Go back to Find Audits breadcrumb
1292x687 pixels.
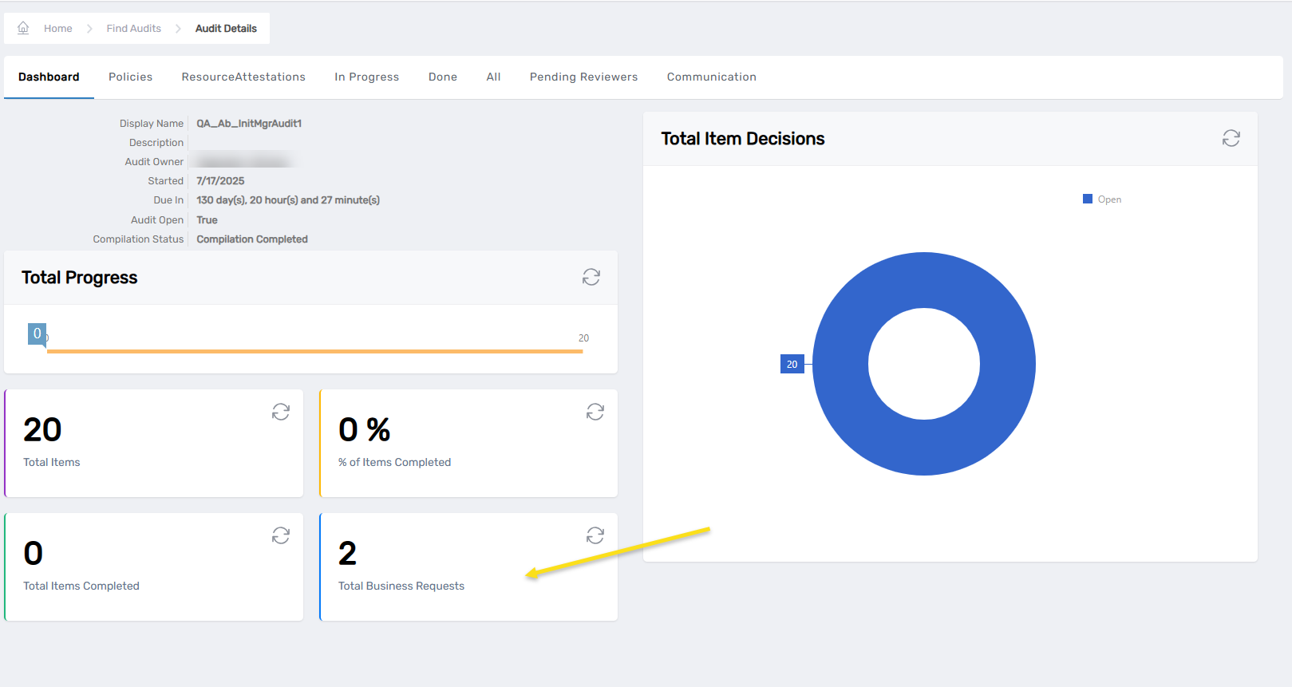(x=133, y=28)
